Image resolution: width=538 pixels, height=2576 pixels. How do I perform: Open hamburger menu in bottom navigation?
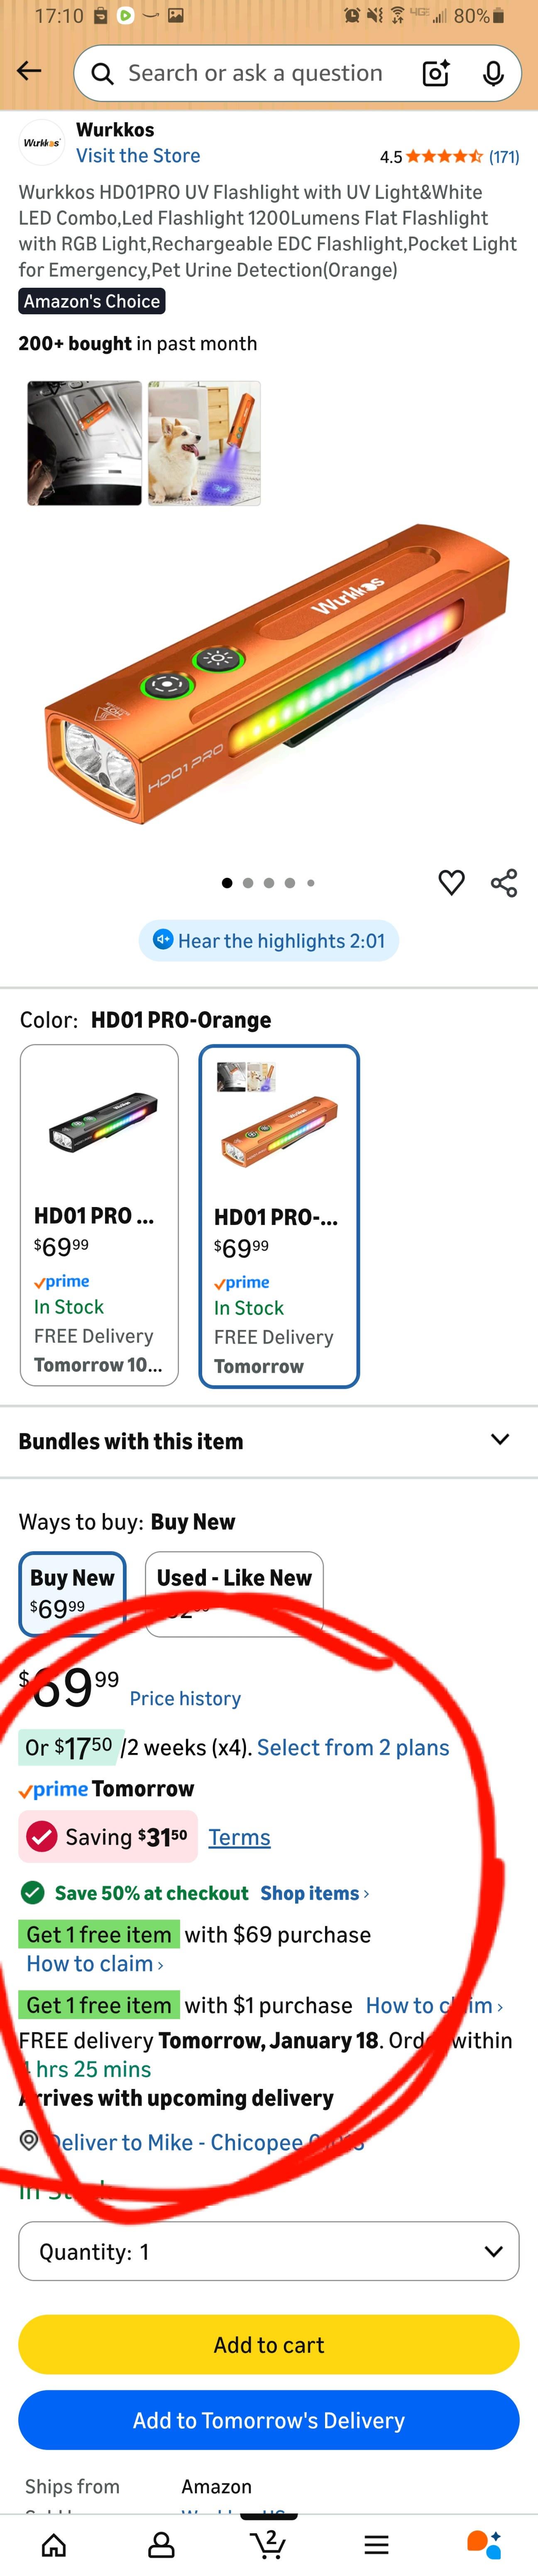point(376,2544)
